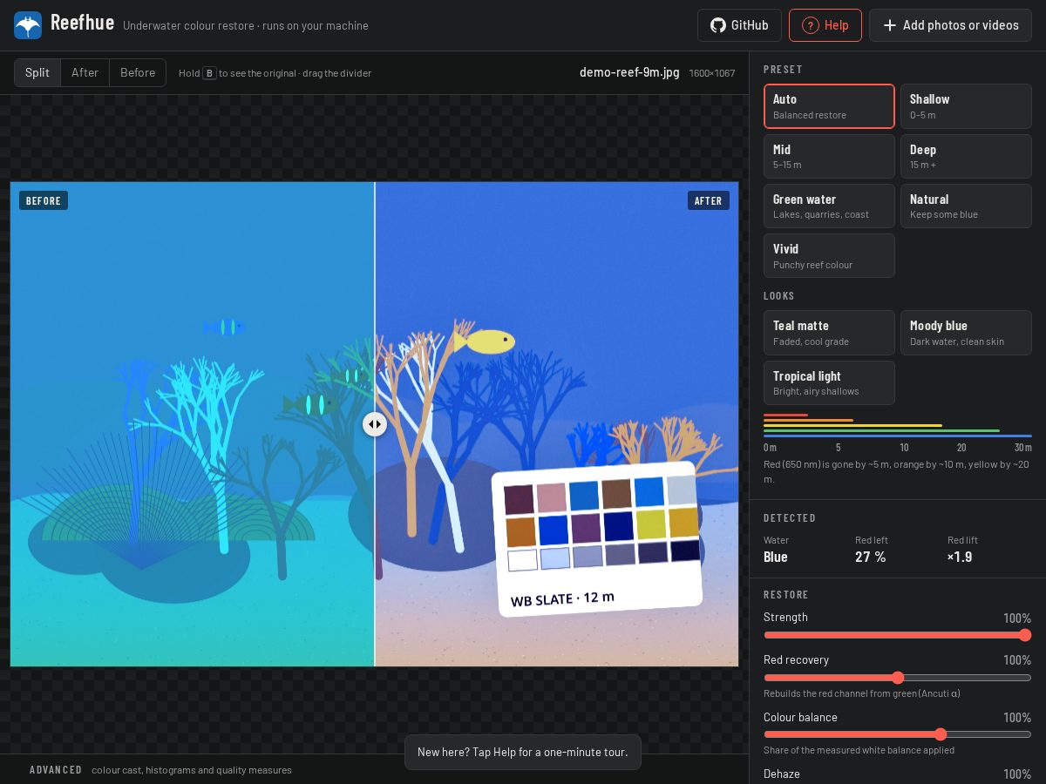This screenshot has width=1046, height=784.
Task: Click the depth colour absorption chart
Action: click(x=898, y=432)
